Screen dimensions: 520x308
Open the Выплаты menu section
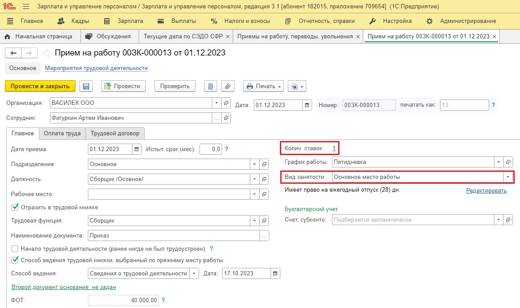tap(177, 21)
